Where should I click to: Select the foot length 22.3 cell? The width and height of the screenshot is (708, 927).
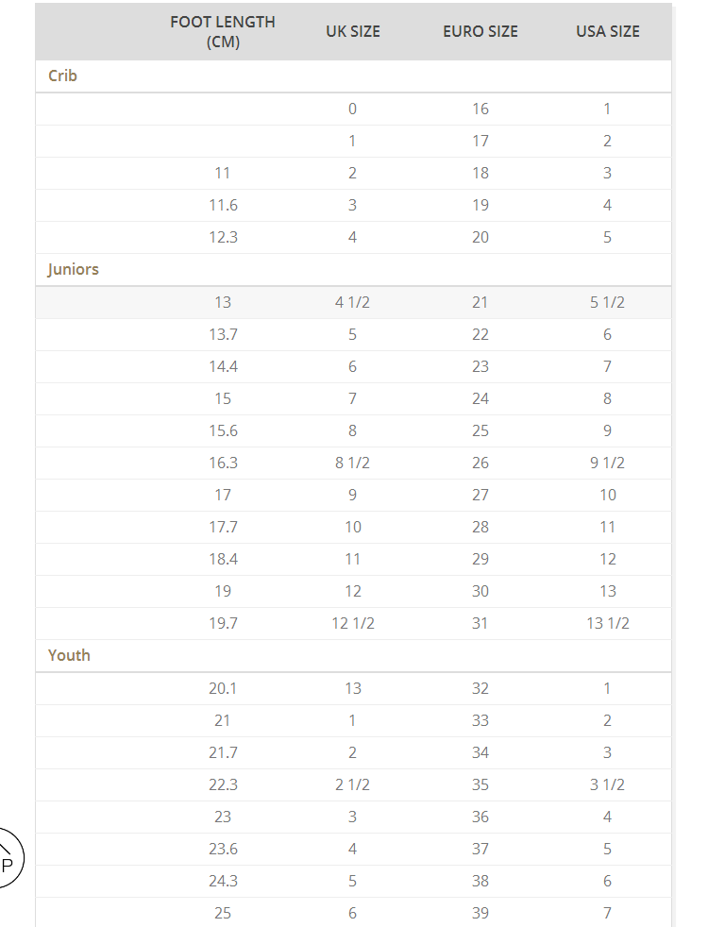pos(223,784)
